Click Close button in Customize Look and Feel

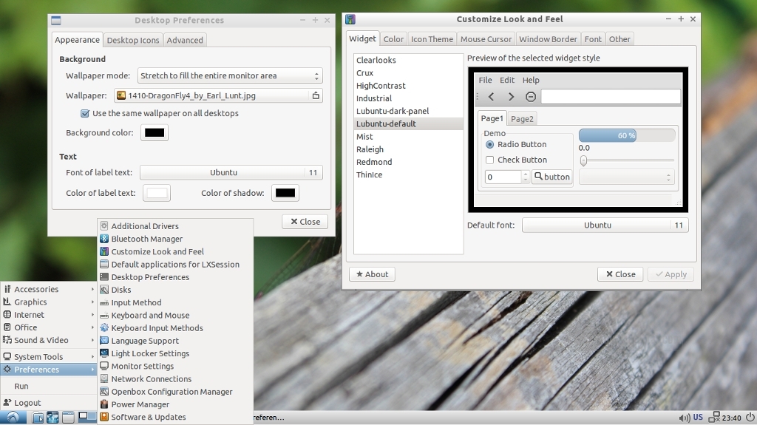pyautogui.click(x=621, y=274)
